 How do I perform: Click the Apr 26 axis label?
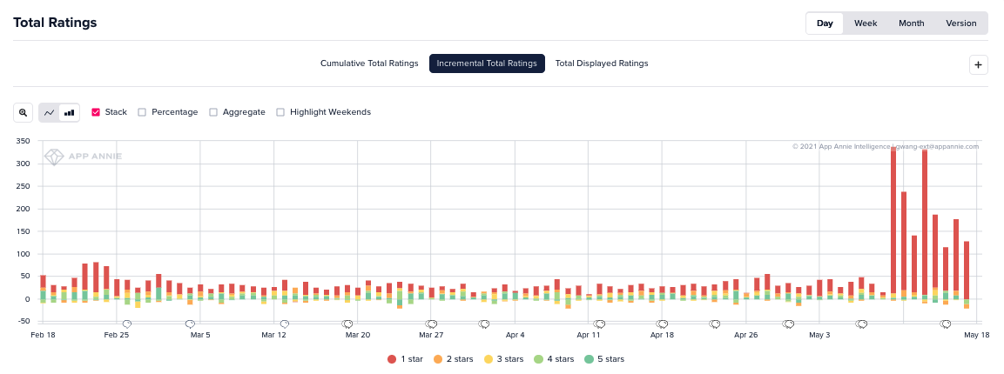coord(746,334)
